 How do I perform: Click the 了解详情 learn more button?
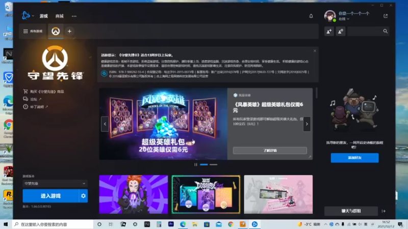click(270, 150)
